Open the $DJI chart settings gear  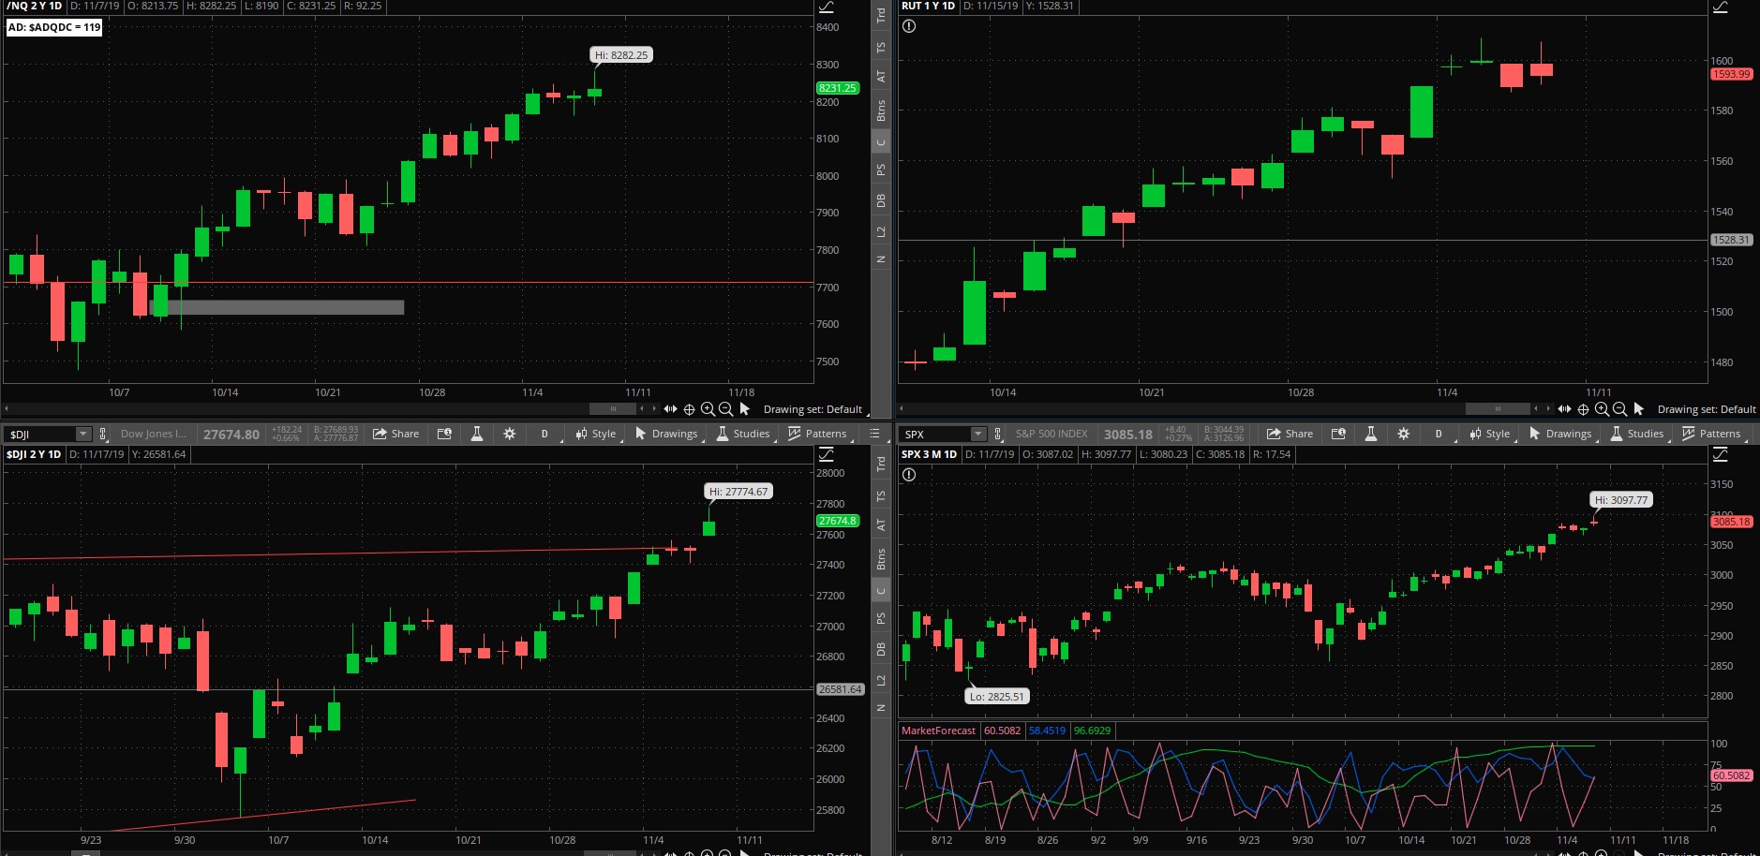pyautogui.click(x=509, y=434)
